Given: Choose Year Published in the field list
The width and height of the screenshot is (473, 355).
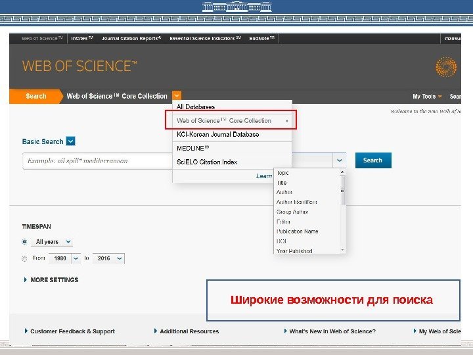Looking at the screenshot, I should click(307, 250).
